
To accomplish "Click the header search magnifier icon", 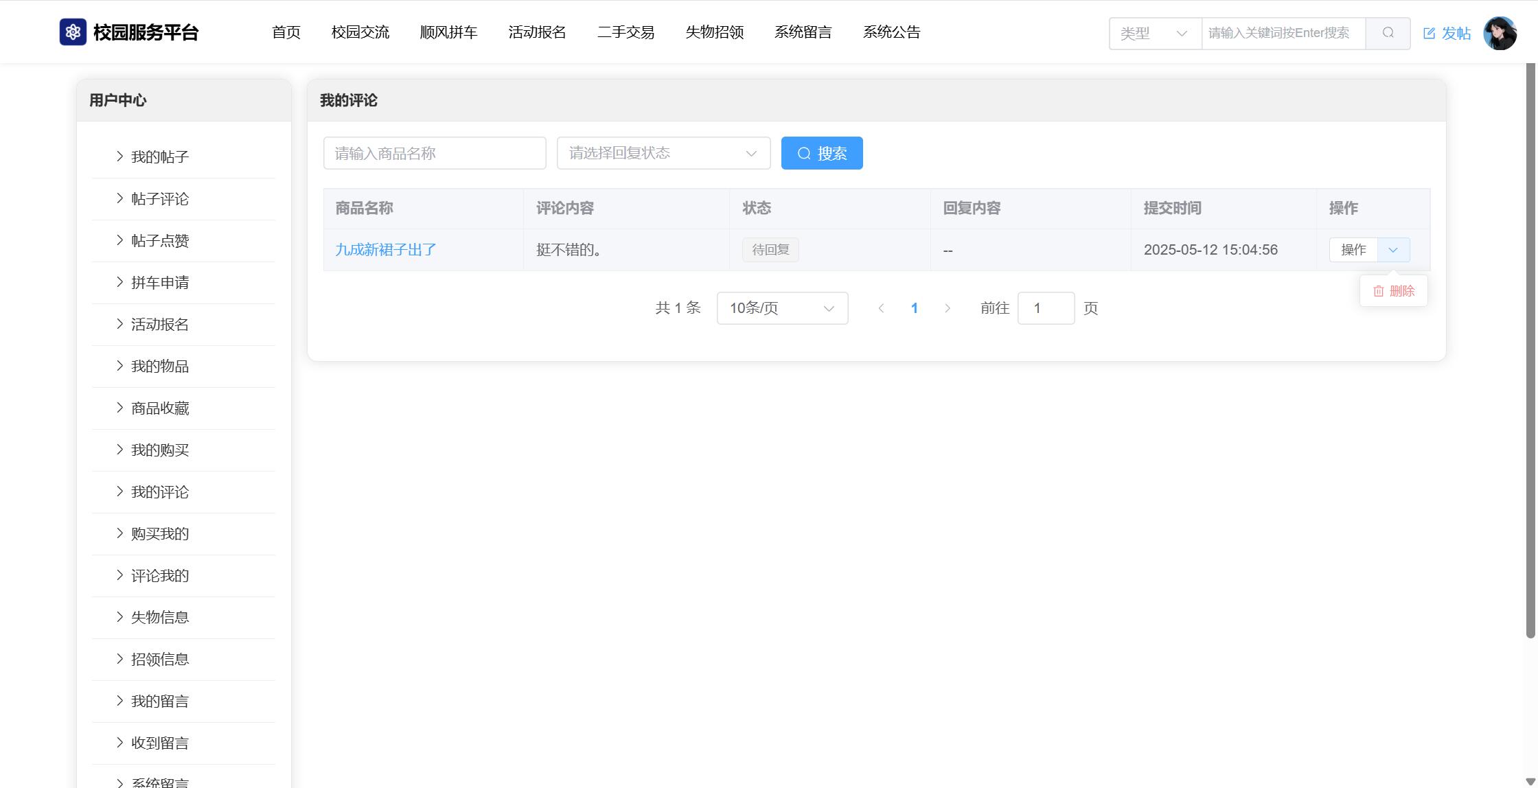I will coord(1388,33).
